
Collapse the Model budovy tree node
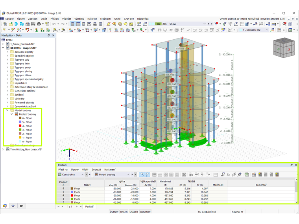[7, 110]
